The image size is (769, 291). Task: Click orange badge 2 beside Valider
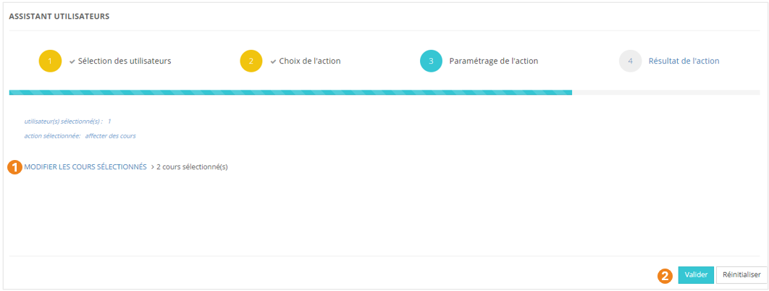click(665, 275)
